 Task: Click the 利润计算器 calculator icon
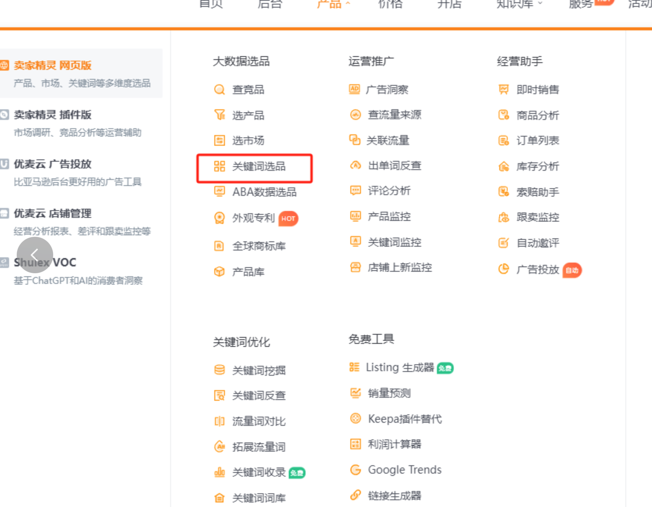[355, 444]
